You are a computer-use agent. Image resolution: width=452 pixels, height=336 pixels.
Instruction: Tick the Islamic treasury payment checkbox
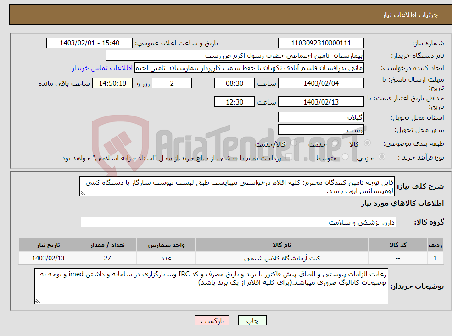pyautogui.click(x=289, y=156)
